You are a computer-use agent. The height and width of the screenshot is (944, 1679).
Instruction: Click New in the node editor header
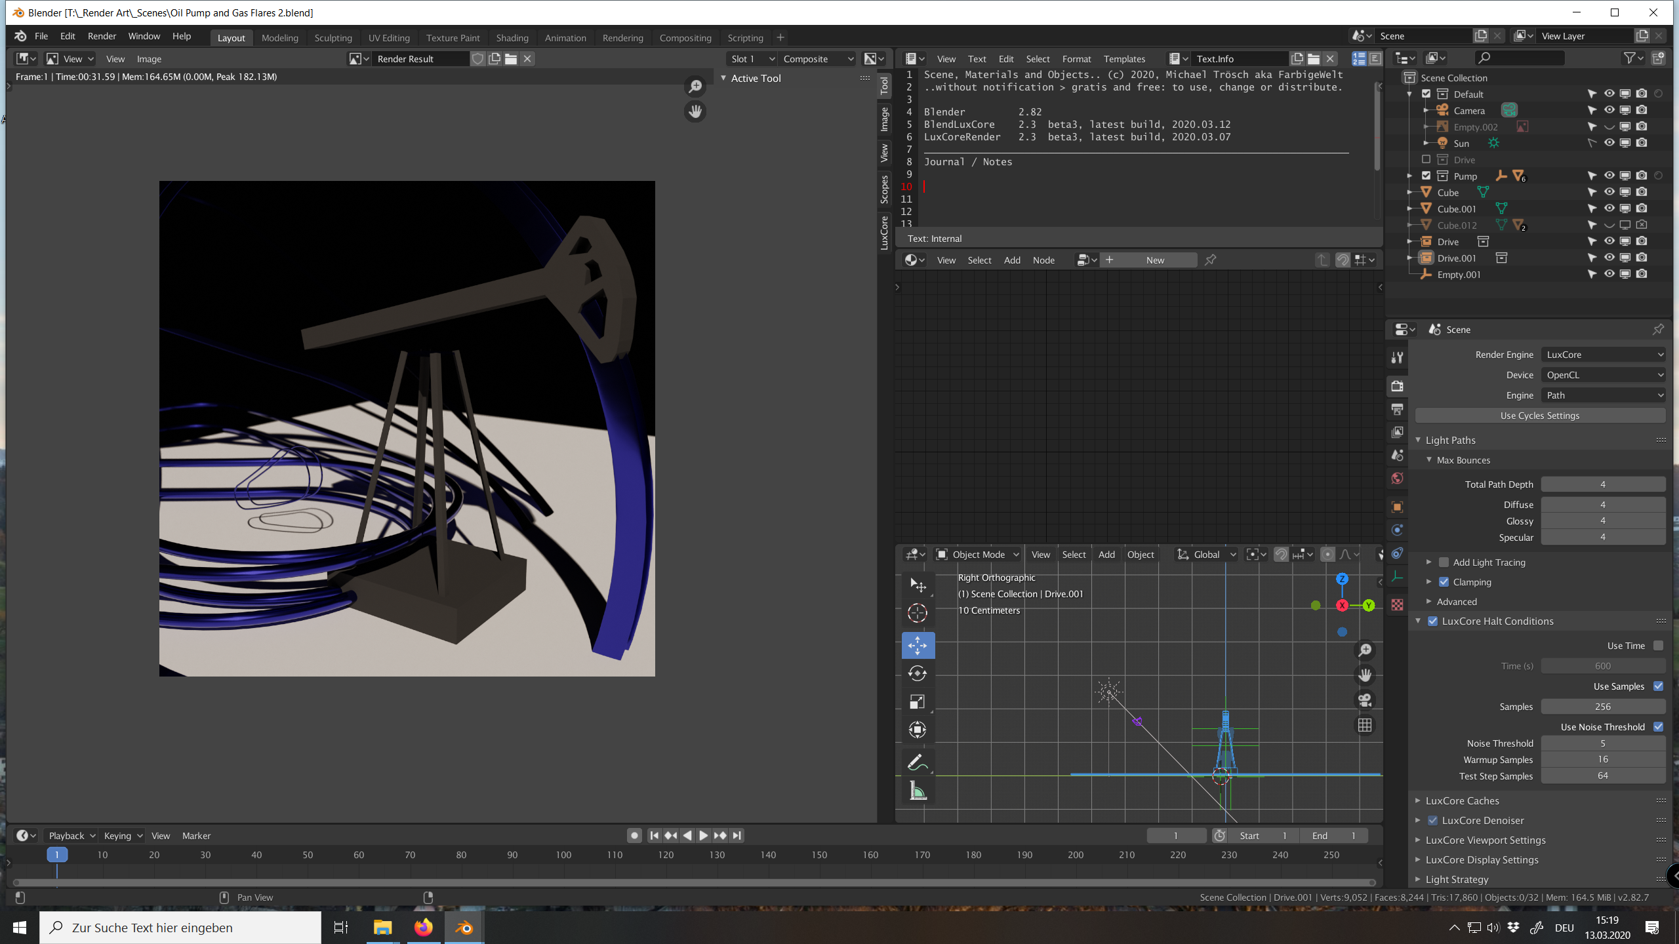tap(1154, 260)
